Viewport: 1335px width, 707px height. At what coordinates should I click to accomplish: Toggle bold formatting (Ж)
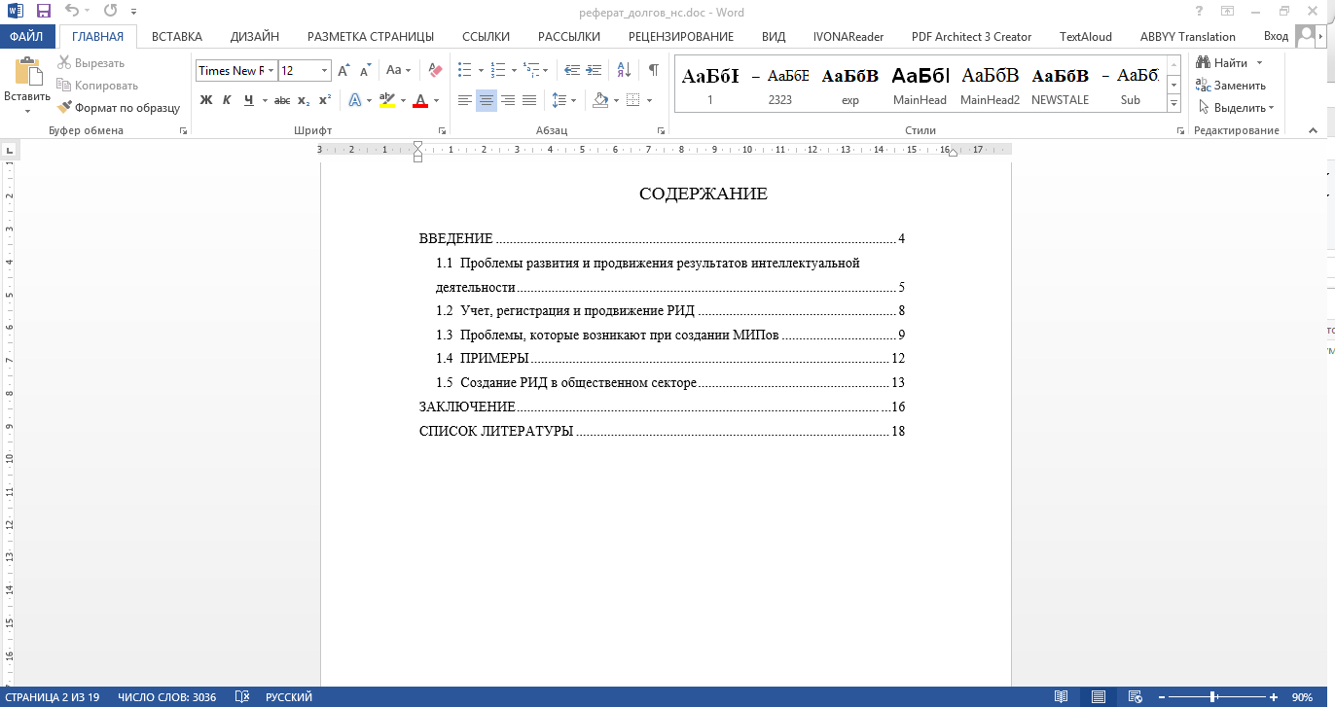point(206,100)
